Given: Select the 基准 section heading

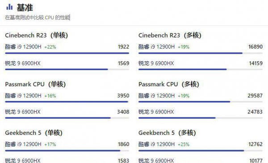Looking at the screenshot, I should point(25,8).
